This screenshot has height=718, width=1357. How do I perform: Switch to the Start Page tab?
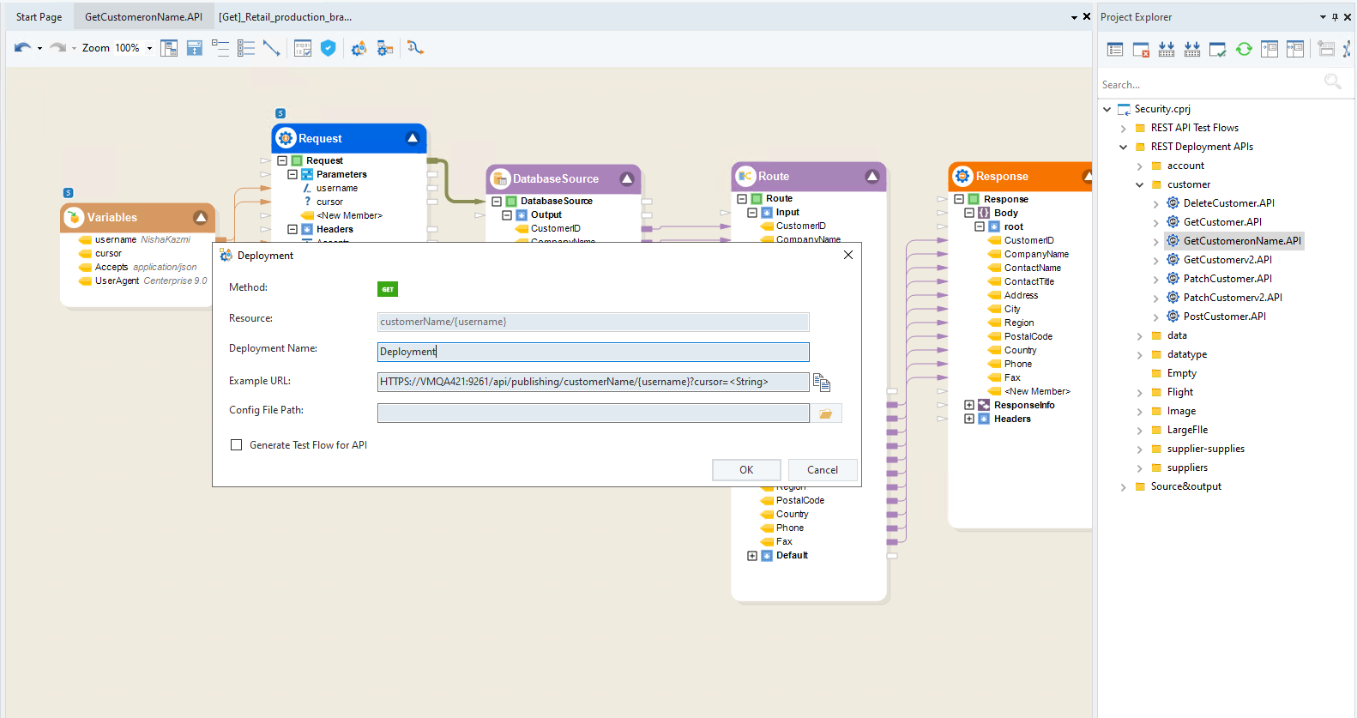click(x=39, y=17)
